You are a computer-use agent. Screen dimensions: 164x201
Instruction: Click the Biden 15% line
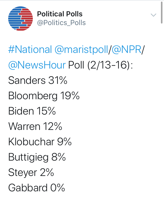[32, 111]
